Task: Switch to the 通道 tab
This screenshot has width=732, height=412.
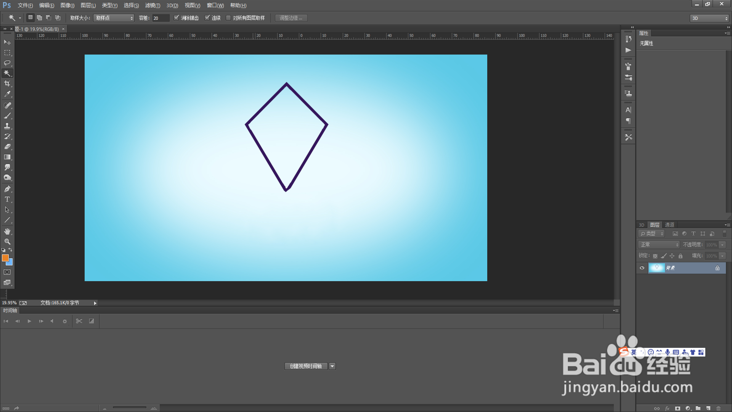Action: [669, 225]
